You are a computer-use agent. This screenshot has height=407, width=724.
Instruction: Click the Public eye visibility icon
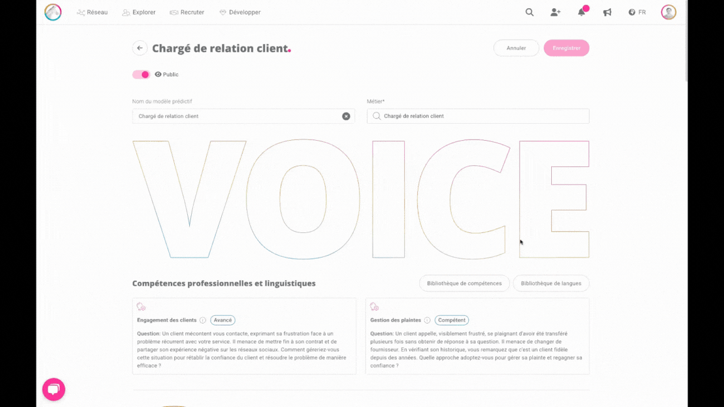click(x=159, y=74)
